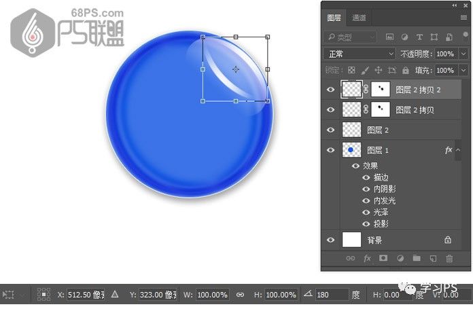Select the 图层 2 拷贝 layer mask thumbnail
The width and height of the screenshot is (473, 309).
(380, 109)
